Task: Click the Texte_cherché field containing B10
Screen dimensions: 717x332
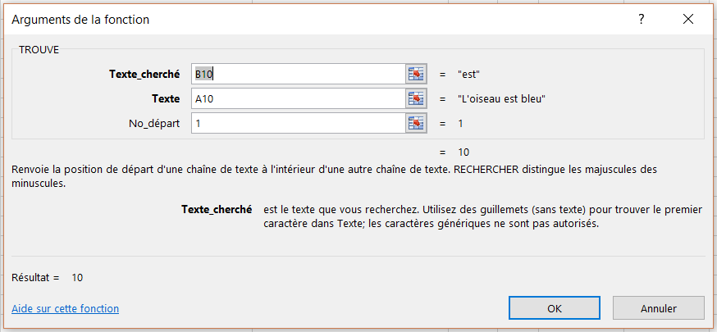Action: pos(298,75)
